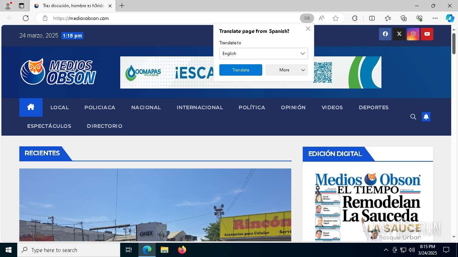Open the Facebook social icon
Screen dimensions: 458x257
385,34
